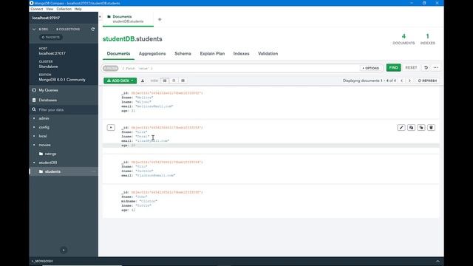Open students collection more actions
473x266 pixels.
click(93, 171)
